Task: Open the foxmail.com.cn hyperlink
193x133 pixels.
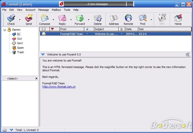Action: tap(59, 87)
